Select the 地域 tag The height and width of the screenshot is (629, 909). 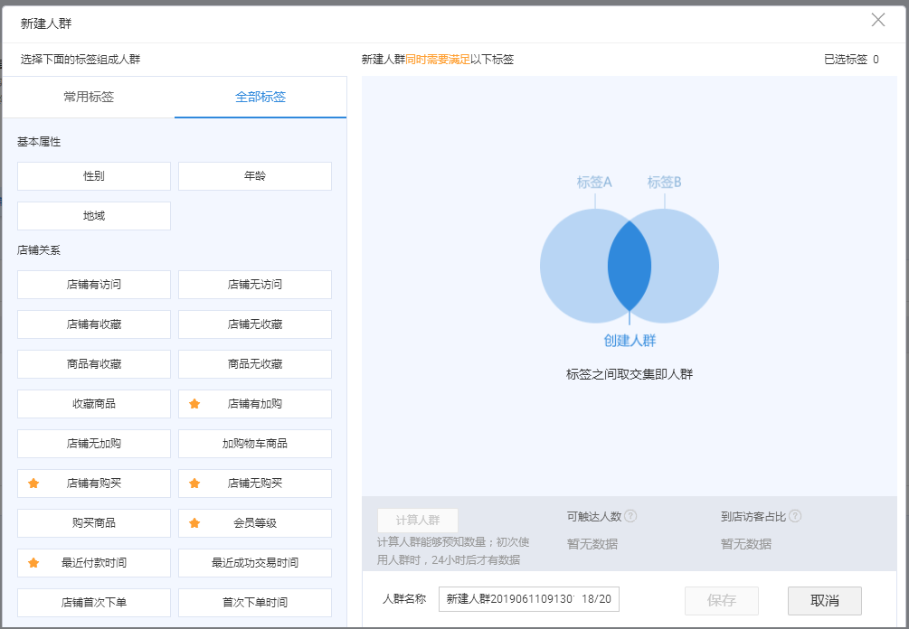point(94,216)
